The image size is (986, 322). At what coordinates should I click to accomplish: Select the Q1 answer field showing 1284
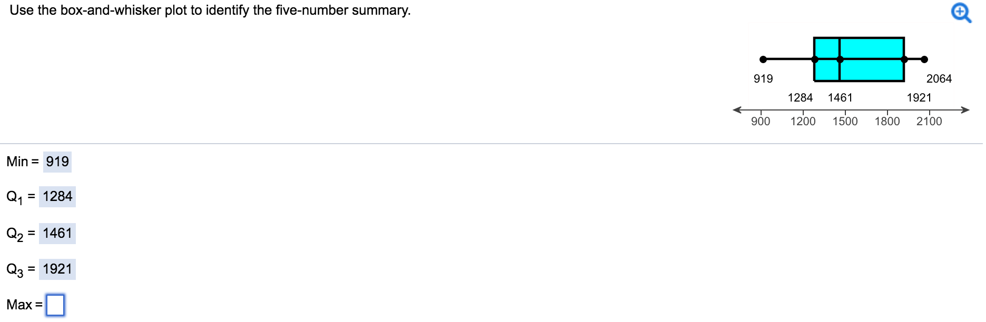coord(57,197)
